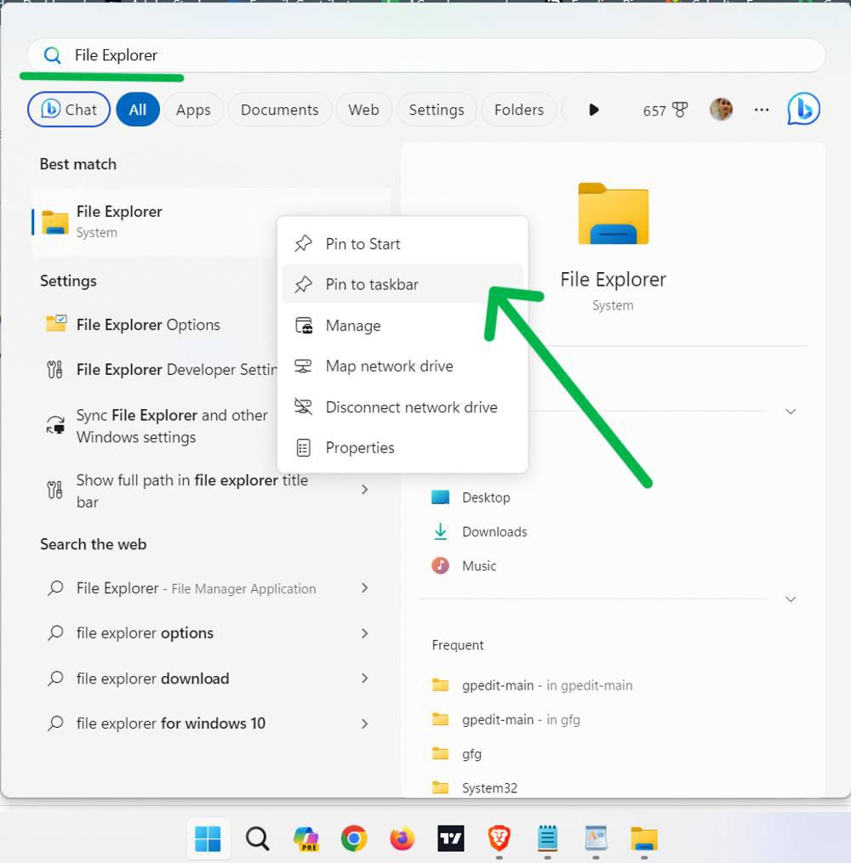Switch to the Documents filter tab

pyautogui.click(x=280, y=110)
